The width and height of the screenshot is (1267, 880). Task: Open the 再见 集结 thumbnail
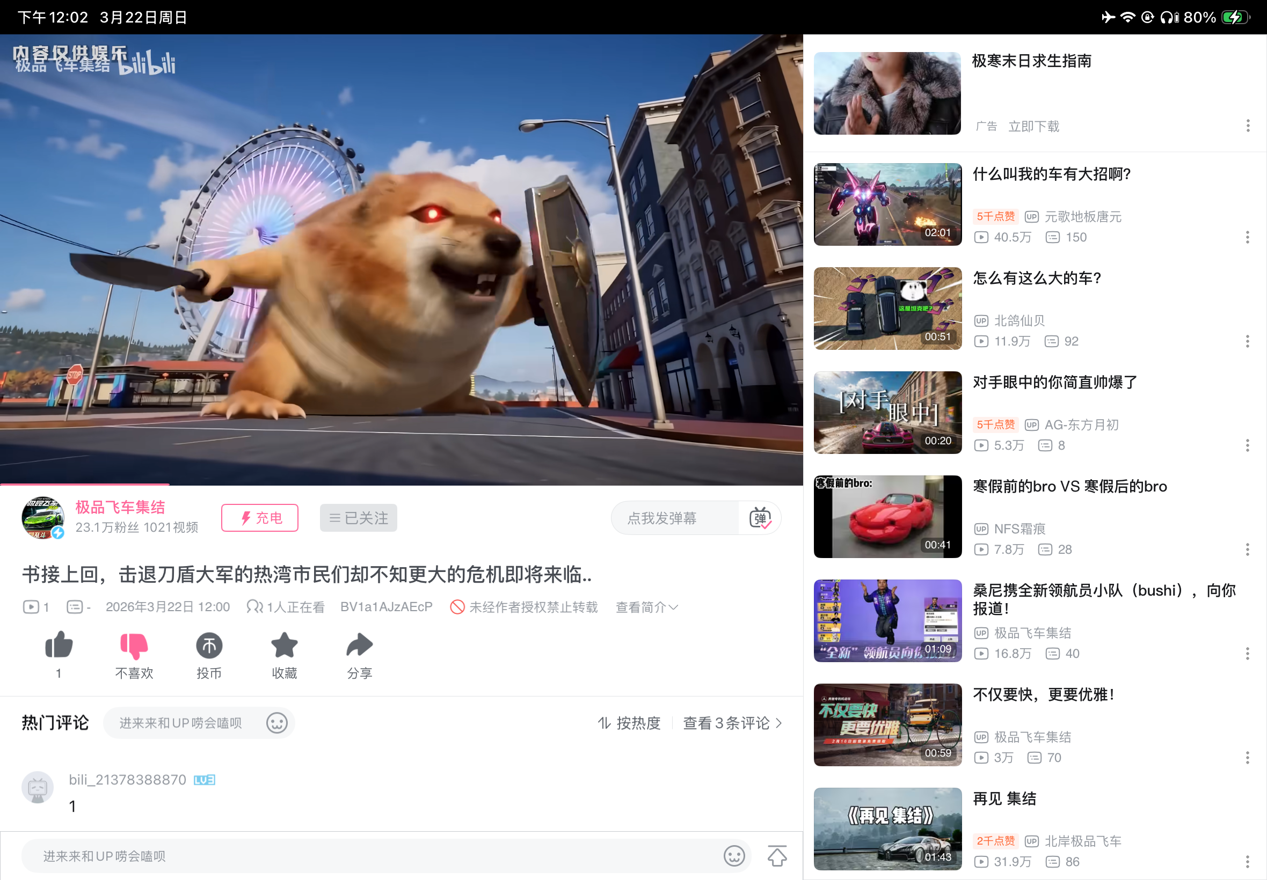887,828
